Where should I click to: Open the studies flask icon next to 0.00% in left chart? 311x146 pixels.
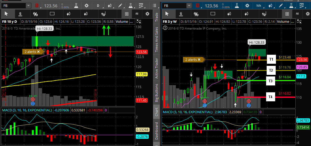pos(76,6)
